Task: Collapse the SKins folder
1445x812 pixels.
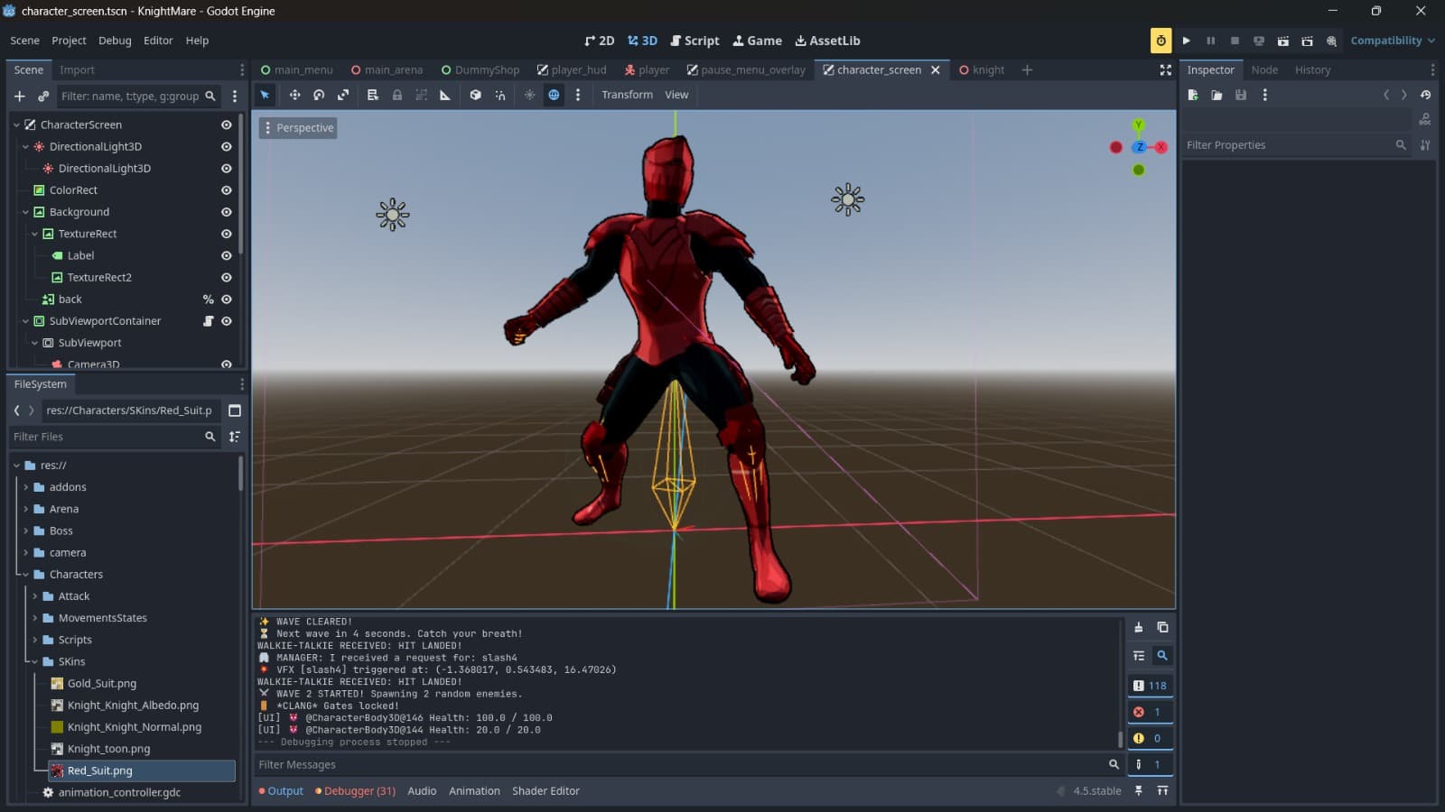Action: [x=34, y=661]
